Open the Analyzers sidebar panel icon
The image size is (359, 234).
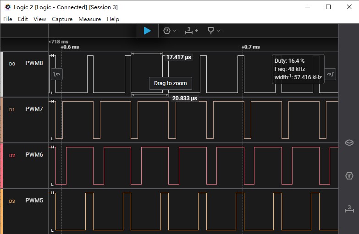coord(349,176)
